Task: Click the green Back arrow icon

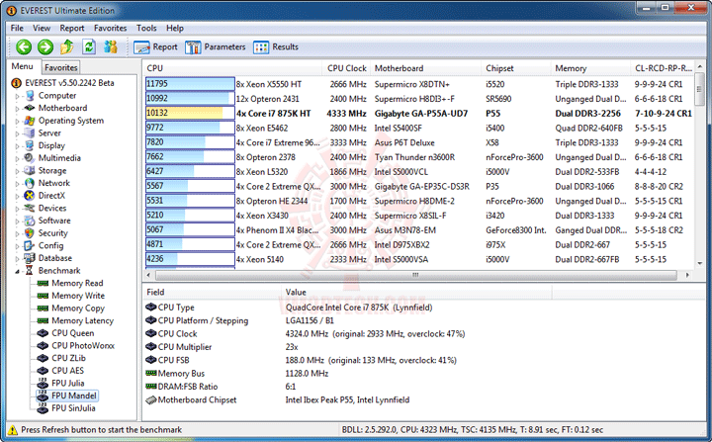Action: click(24, 46)
